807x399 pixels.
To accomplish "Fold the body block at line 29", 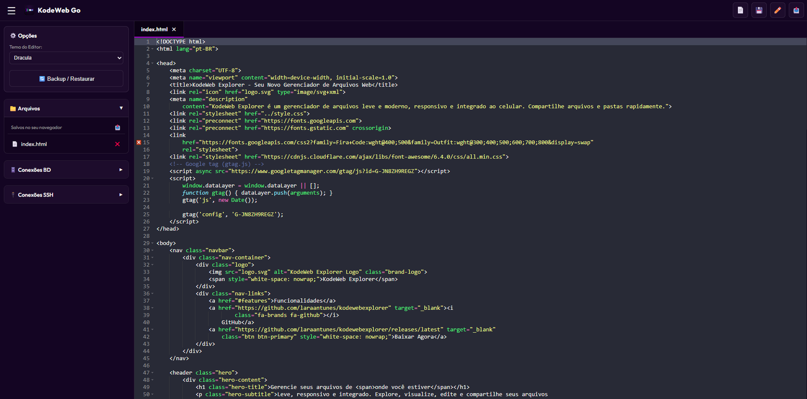I will point(152,243).
